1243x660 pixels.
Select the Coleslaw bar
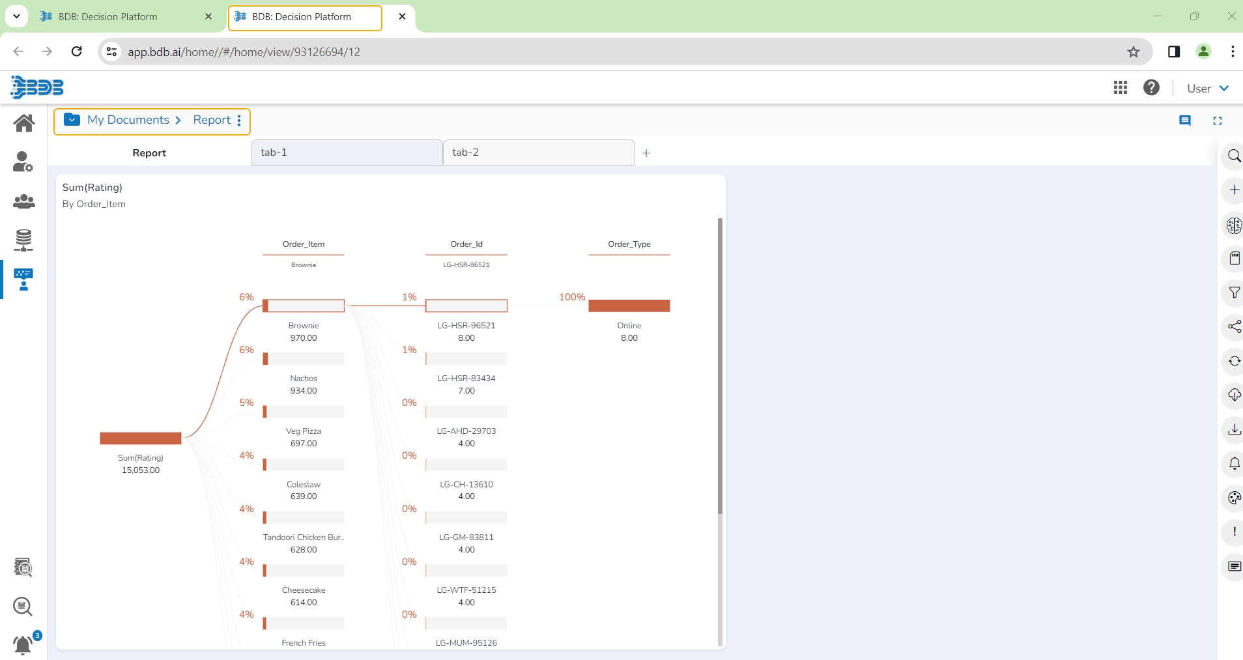click(304, 465)
